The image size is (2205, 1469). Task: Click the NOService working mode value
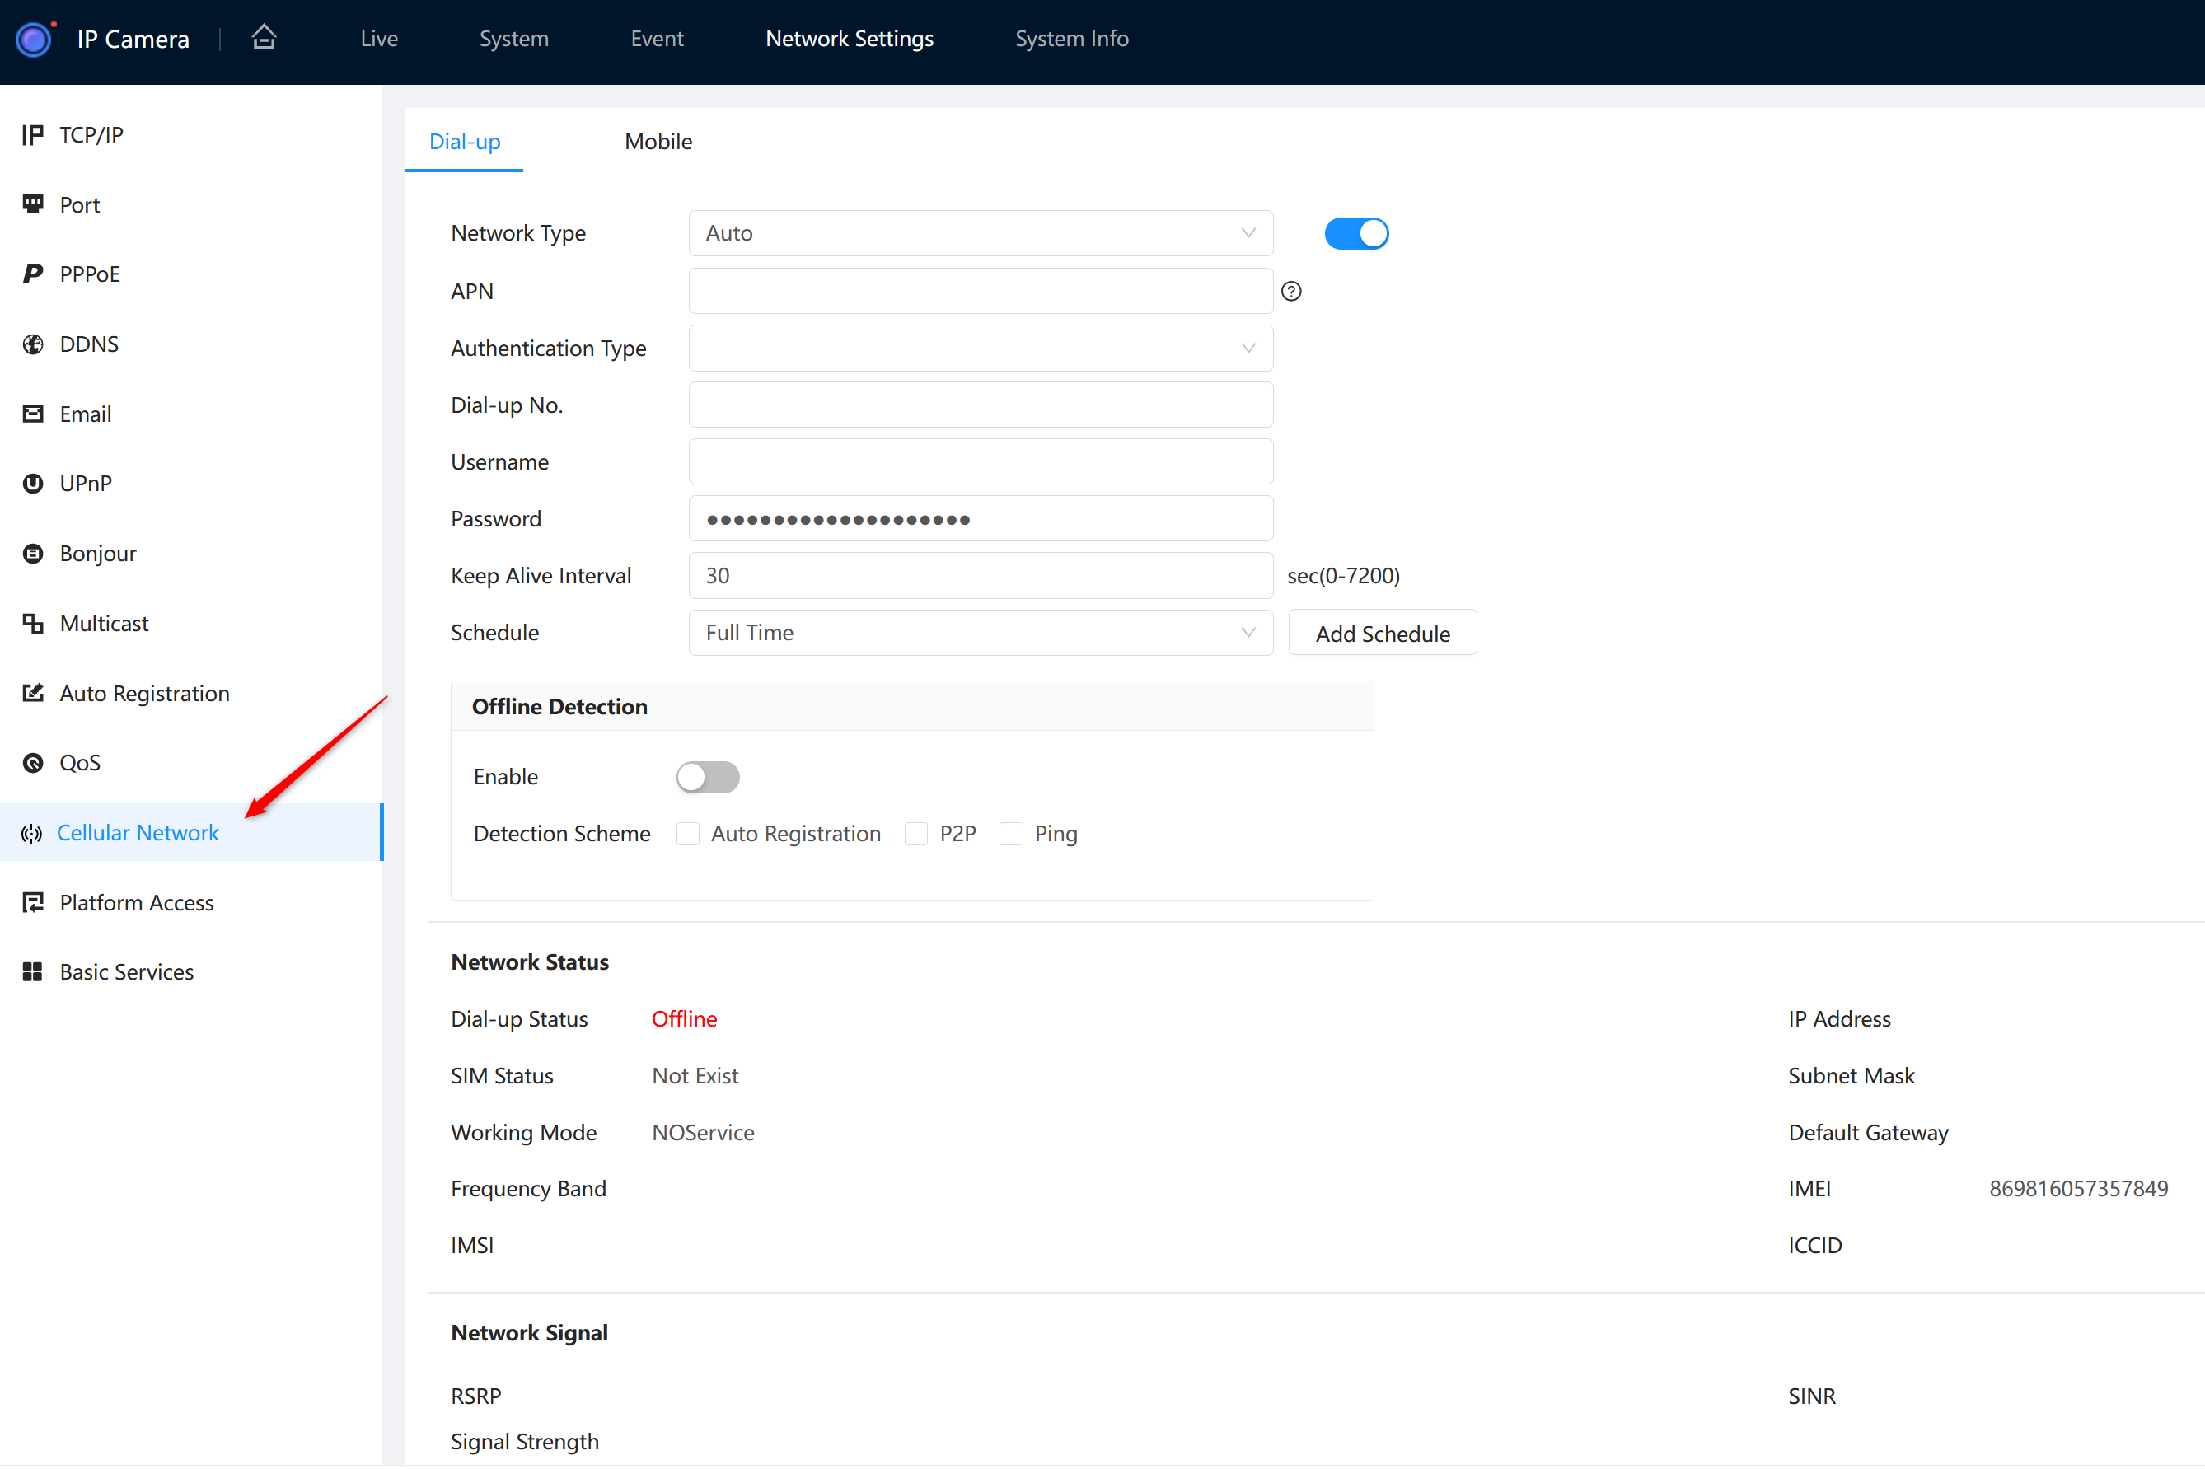click(704, 1133)
